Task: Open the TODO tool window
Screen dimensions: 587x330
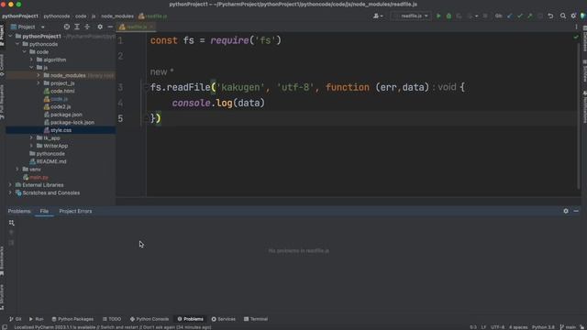Action: coord(112,319)
